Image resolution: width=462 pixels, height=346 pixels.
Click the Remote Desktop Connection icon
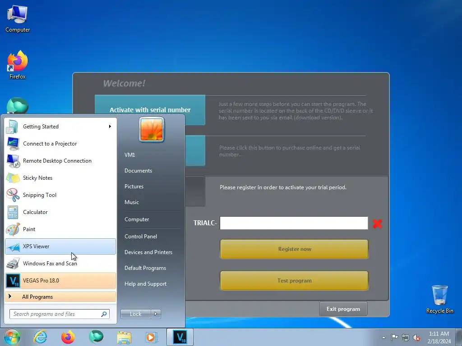pyautogui.click(x=13, y=161)
